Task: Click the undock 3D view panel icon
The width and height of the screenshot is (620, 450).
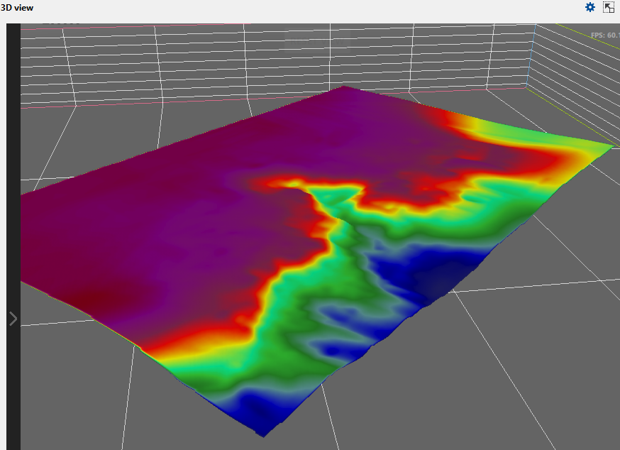Action: click(609, 7)
